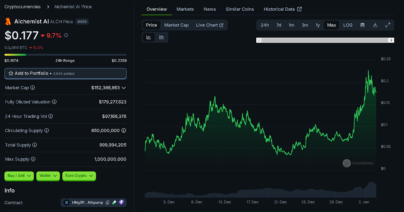Open Historical Data tab link
404x212 pixels.
283,9
